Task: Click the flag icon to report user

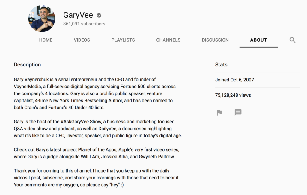Action: coord(219,113)
